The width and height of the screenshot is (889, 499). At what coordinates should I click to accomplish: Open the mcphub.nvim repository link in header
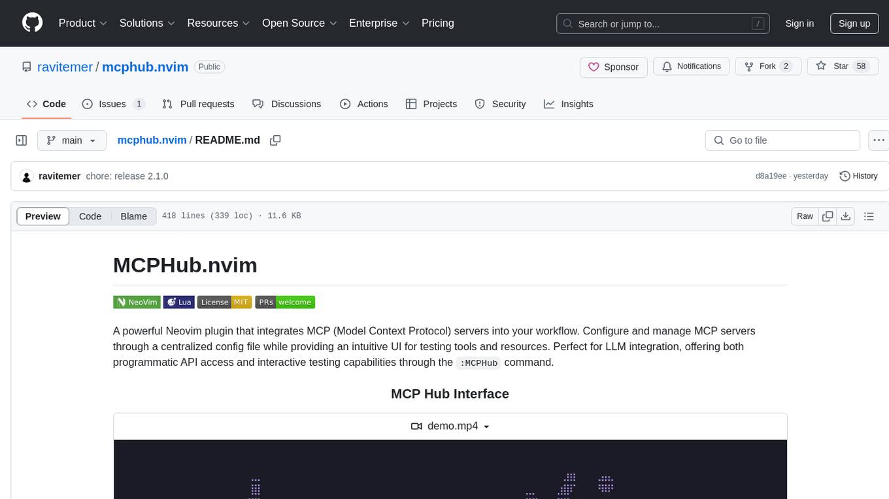point(145,67)
